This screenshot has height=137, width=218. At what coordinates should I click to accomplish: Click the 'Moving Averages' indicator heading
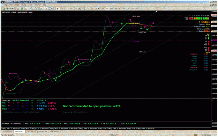coord(21,100)
